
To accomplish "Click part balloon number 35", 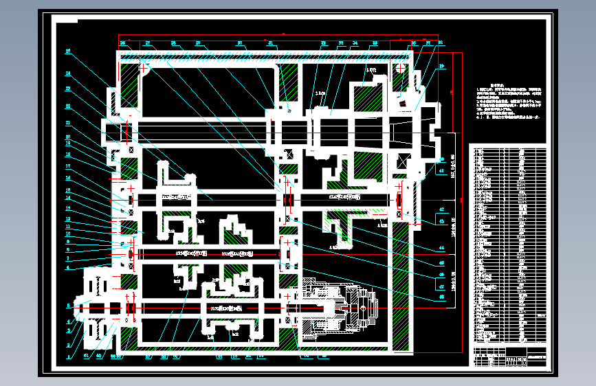I will pos(375,43).
